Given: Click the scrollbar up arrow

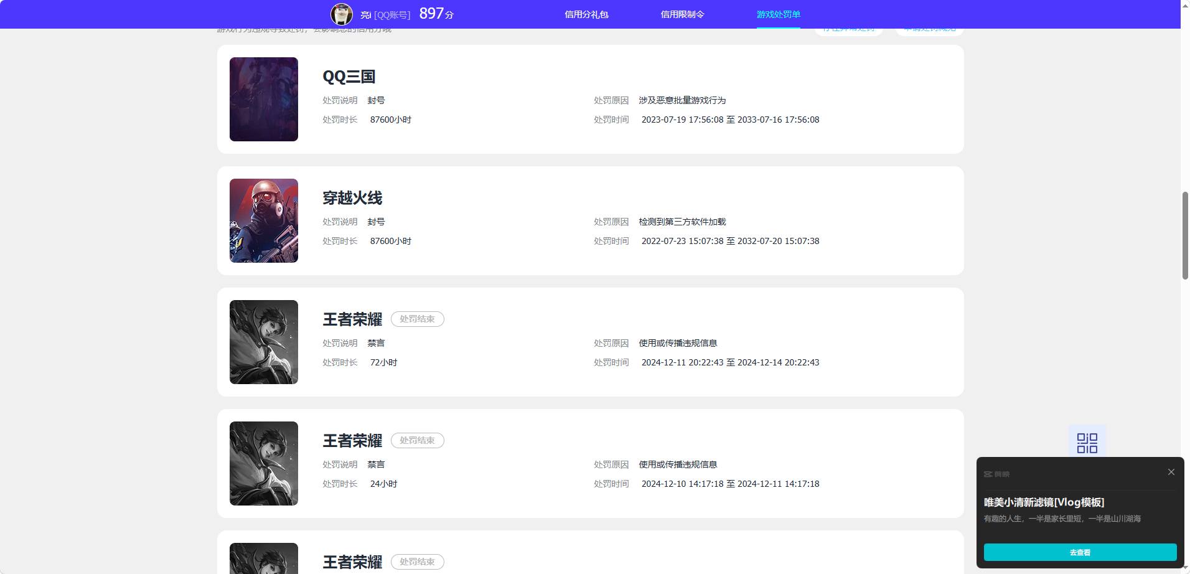Looking at the screenshot, I should tap(1185, 4).
